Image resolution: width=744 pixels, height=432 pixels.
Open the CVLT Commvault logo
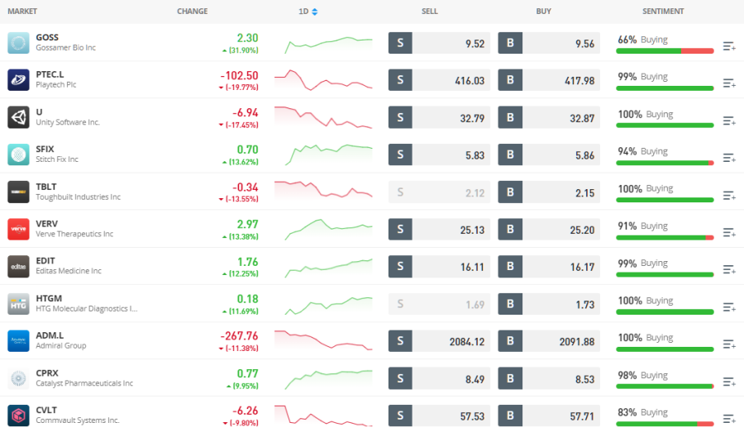click(18, 415)
